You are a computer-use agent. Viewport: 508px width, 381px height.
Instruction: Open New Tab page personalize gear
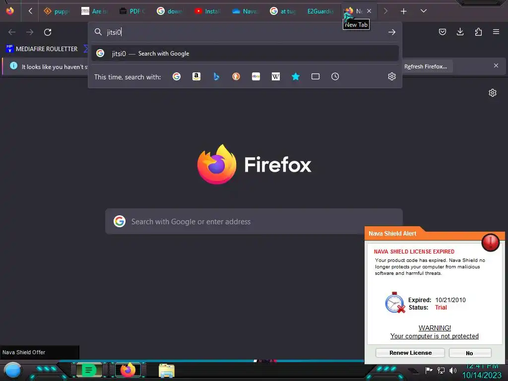(x=493, y=93)
